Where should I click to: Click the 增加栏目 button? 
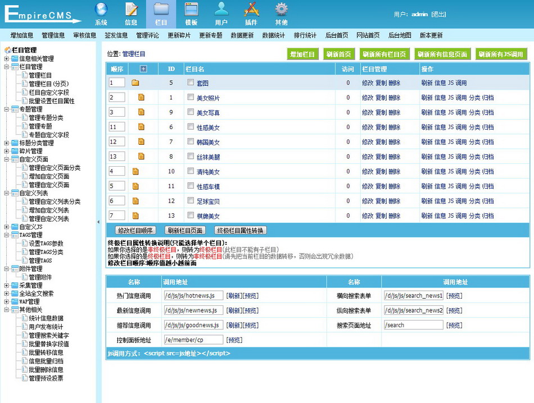click(302, 54)
